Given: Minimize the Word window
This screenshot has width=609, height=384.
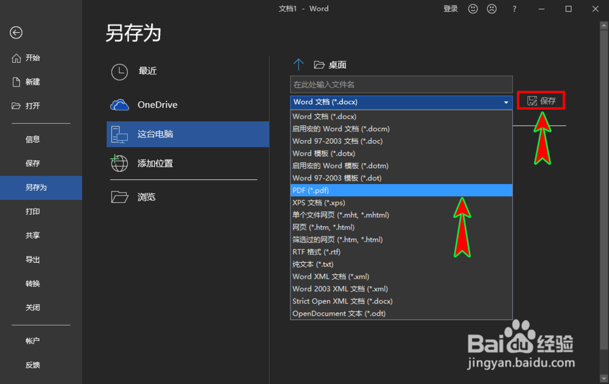Looking at the screenshot, I should pos(541,9).
